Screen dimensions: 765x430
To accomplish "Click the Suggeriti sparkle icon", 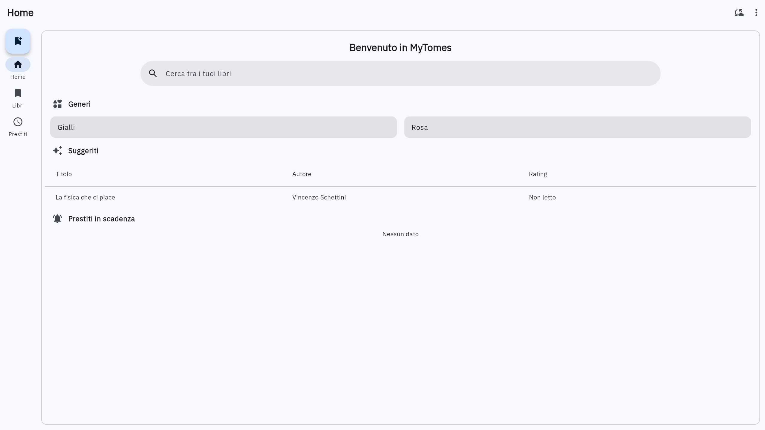I will pos(57,150).
